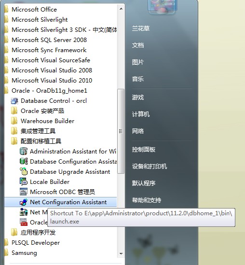The image size is (245, 265).
Task: Click the 配置和移植工具 folder icon
Action: tap(14, 141)
